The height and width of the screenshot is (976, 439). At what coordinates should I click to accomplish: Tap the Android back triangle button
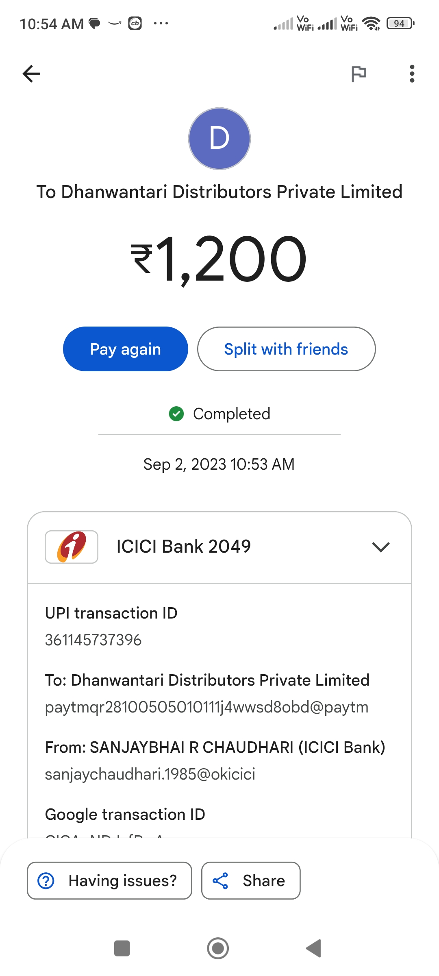coord(314,948)
